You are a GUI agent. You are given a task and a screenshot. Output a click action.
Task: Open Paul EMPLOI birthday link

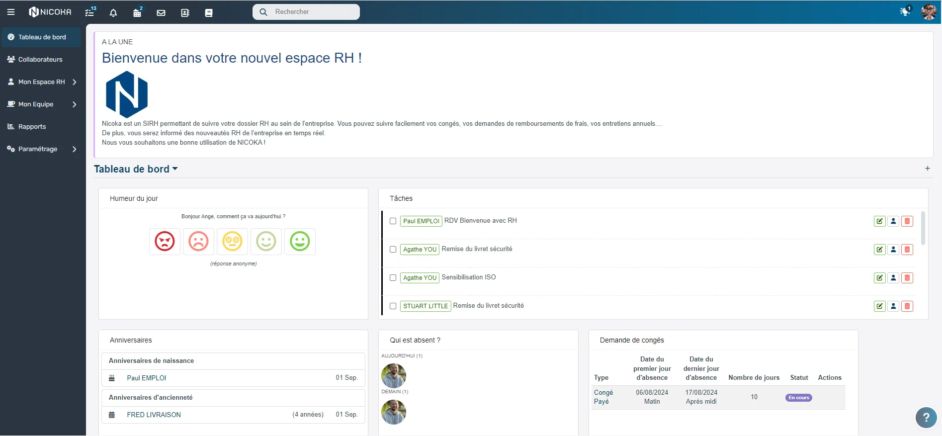pyautogui.click(x=147, y=378)
